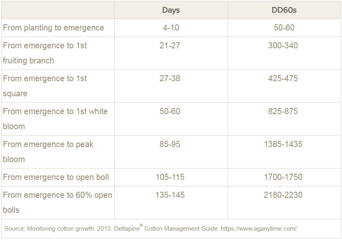The height and width of the screenshot is (240, 342).
Task: Click the "2180-2230" DD60s value
Action: pyautogui.click(x=283, y=195)
